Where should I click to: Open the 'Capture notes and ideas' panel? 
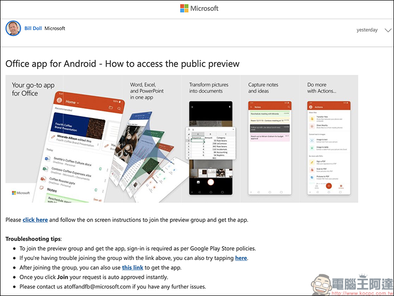(269, 139)
